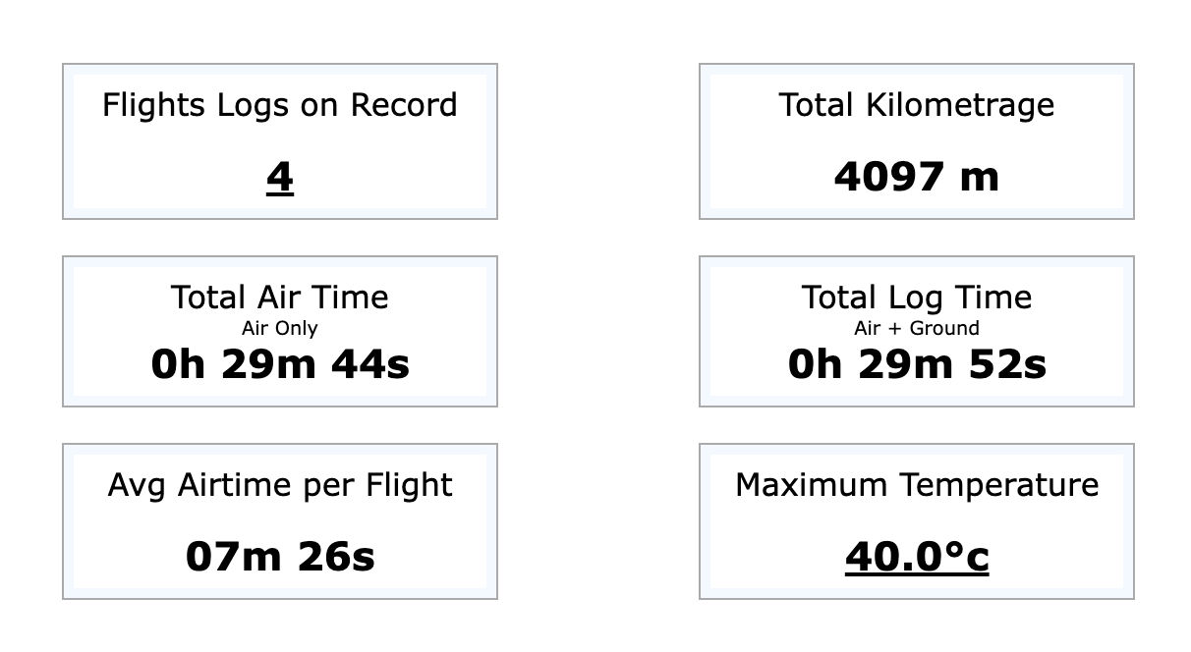This screenshot has width=1191, height=652.
Task: Click the Air Only subtitle text
Action: coord(280,328)
